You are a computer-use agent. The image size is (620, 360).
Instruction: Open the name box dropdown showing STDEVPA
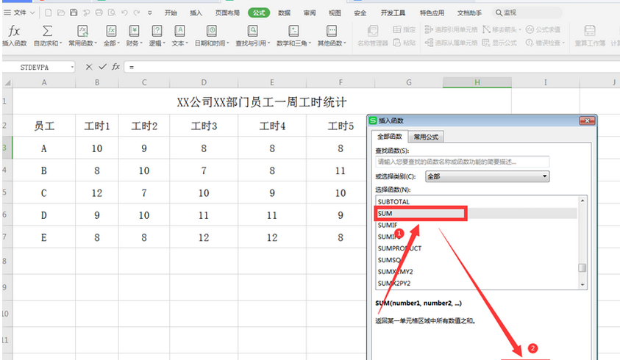[x=72, y=67]
